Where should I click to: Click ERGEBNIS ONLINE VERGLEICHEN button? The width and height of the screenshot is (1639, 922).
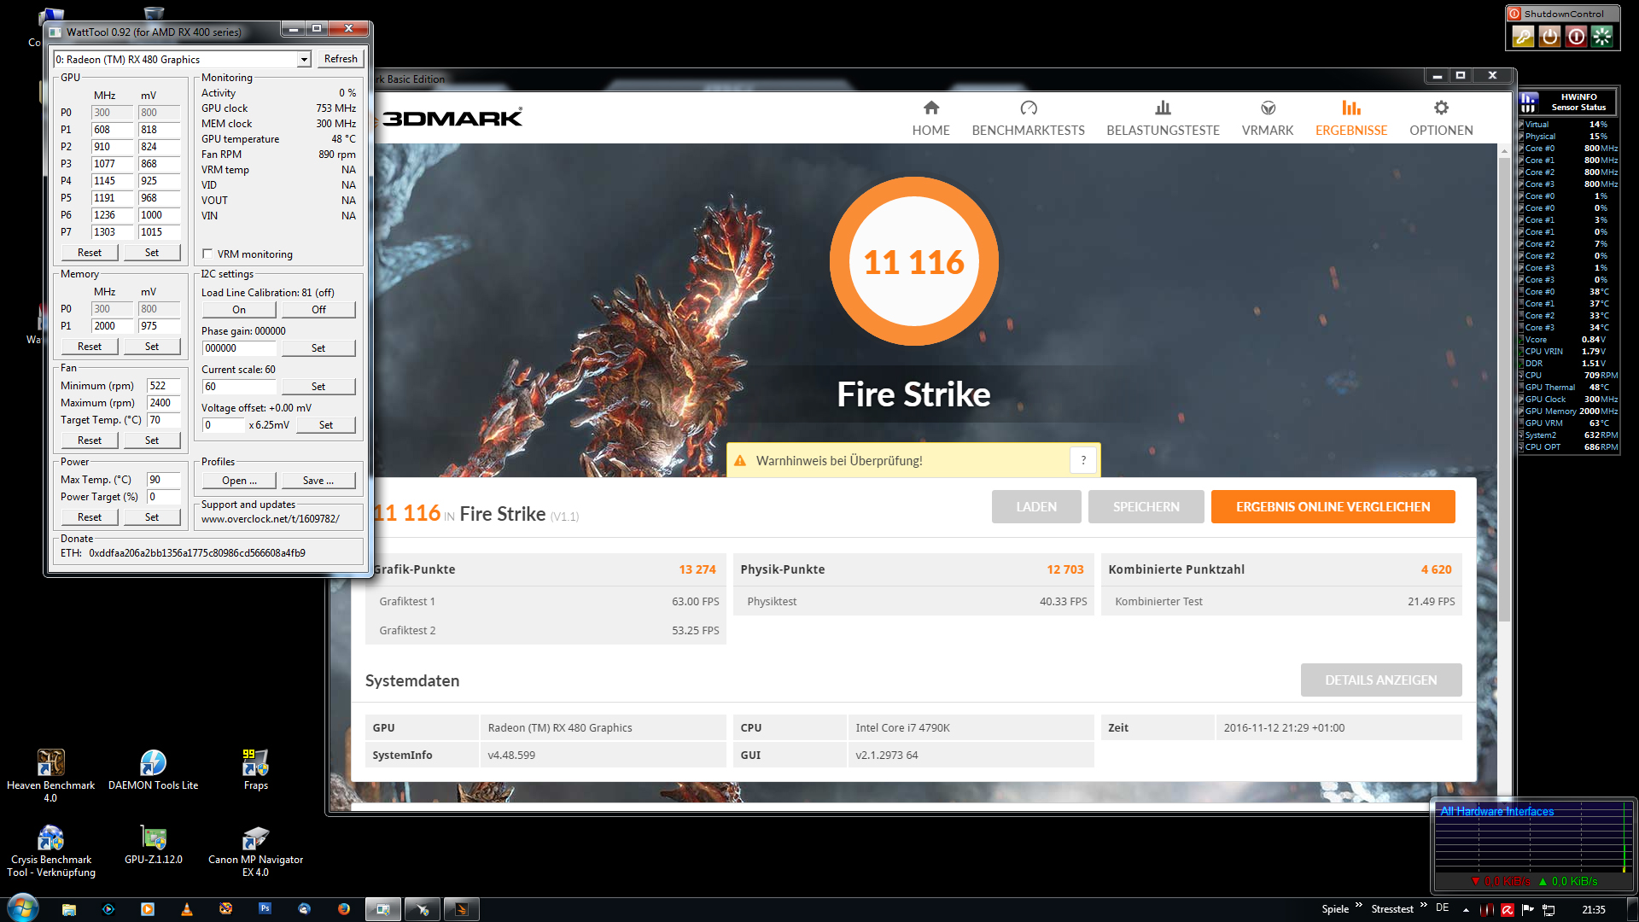pos(1333,507)
